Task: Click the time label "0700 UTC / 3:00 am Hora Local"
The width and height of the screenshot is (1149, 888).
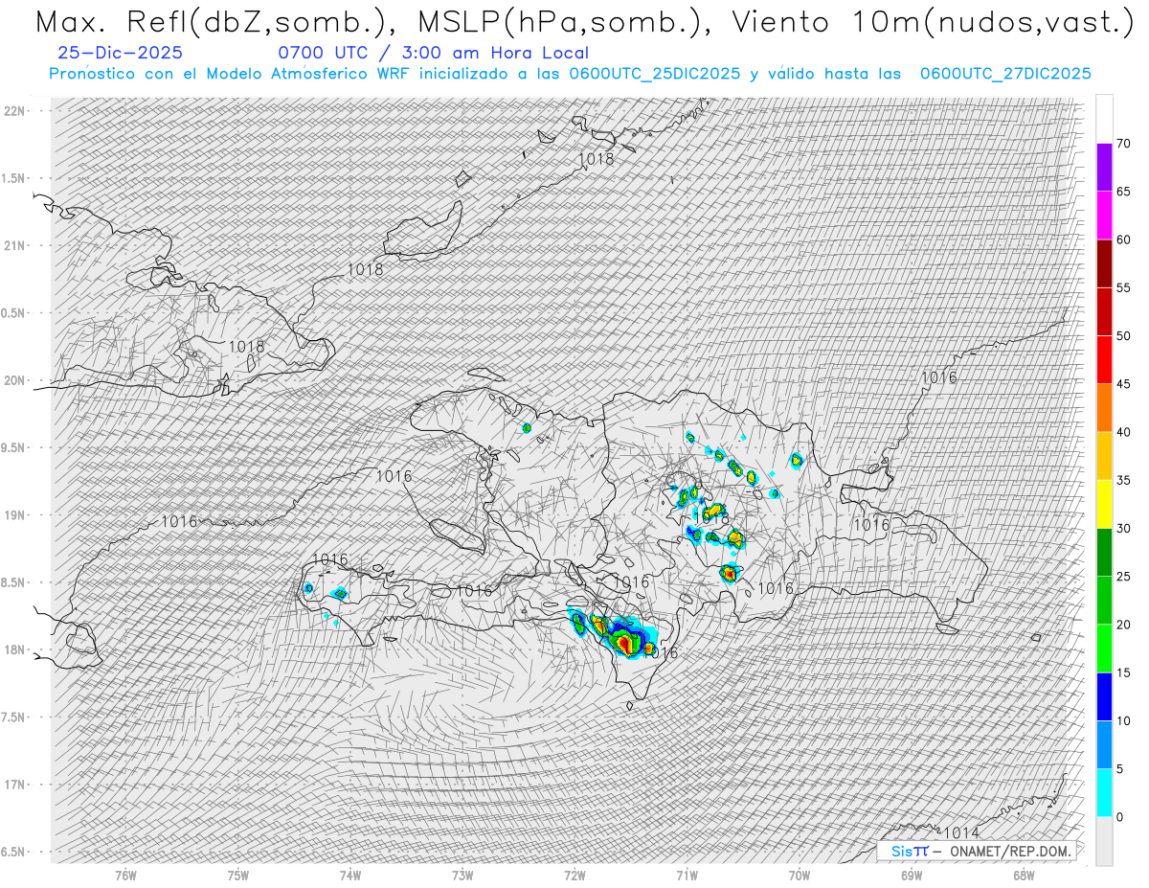Action: click(433, 54)
